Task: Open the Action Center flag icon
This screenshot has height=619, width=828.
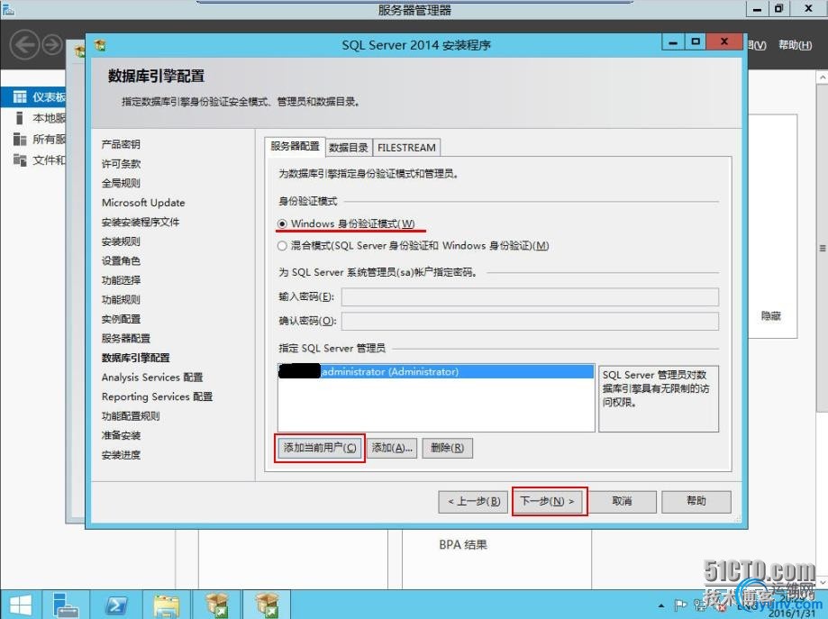Action: pos(680,605)
